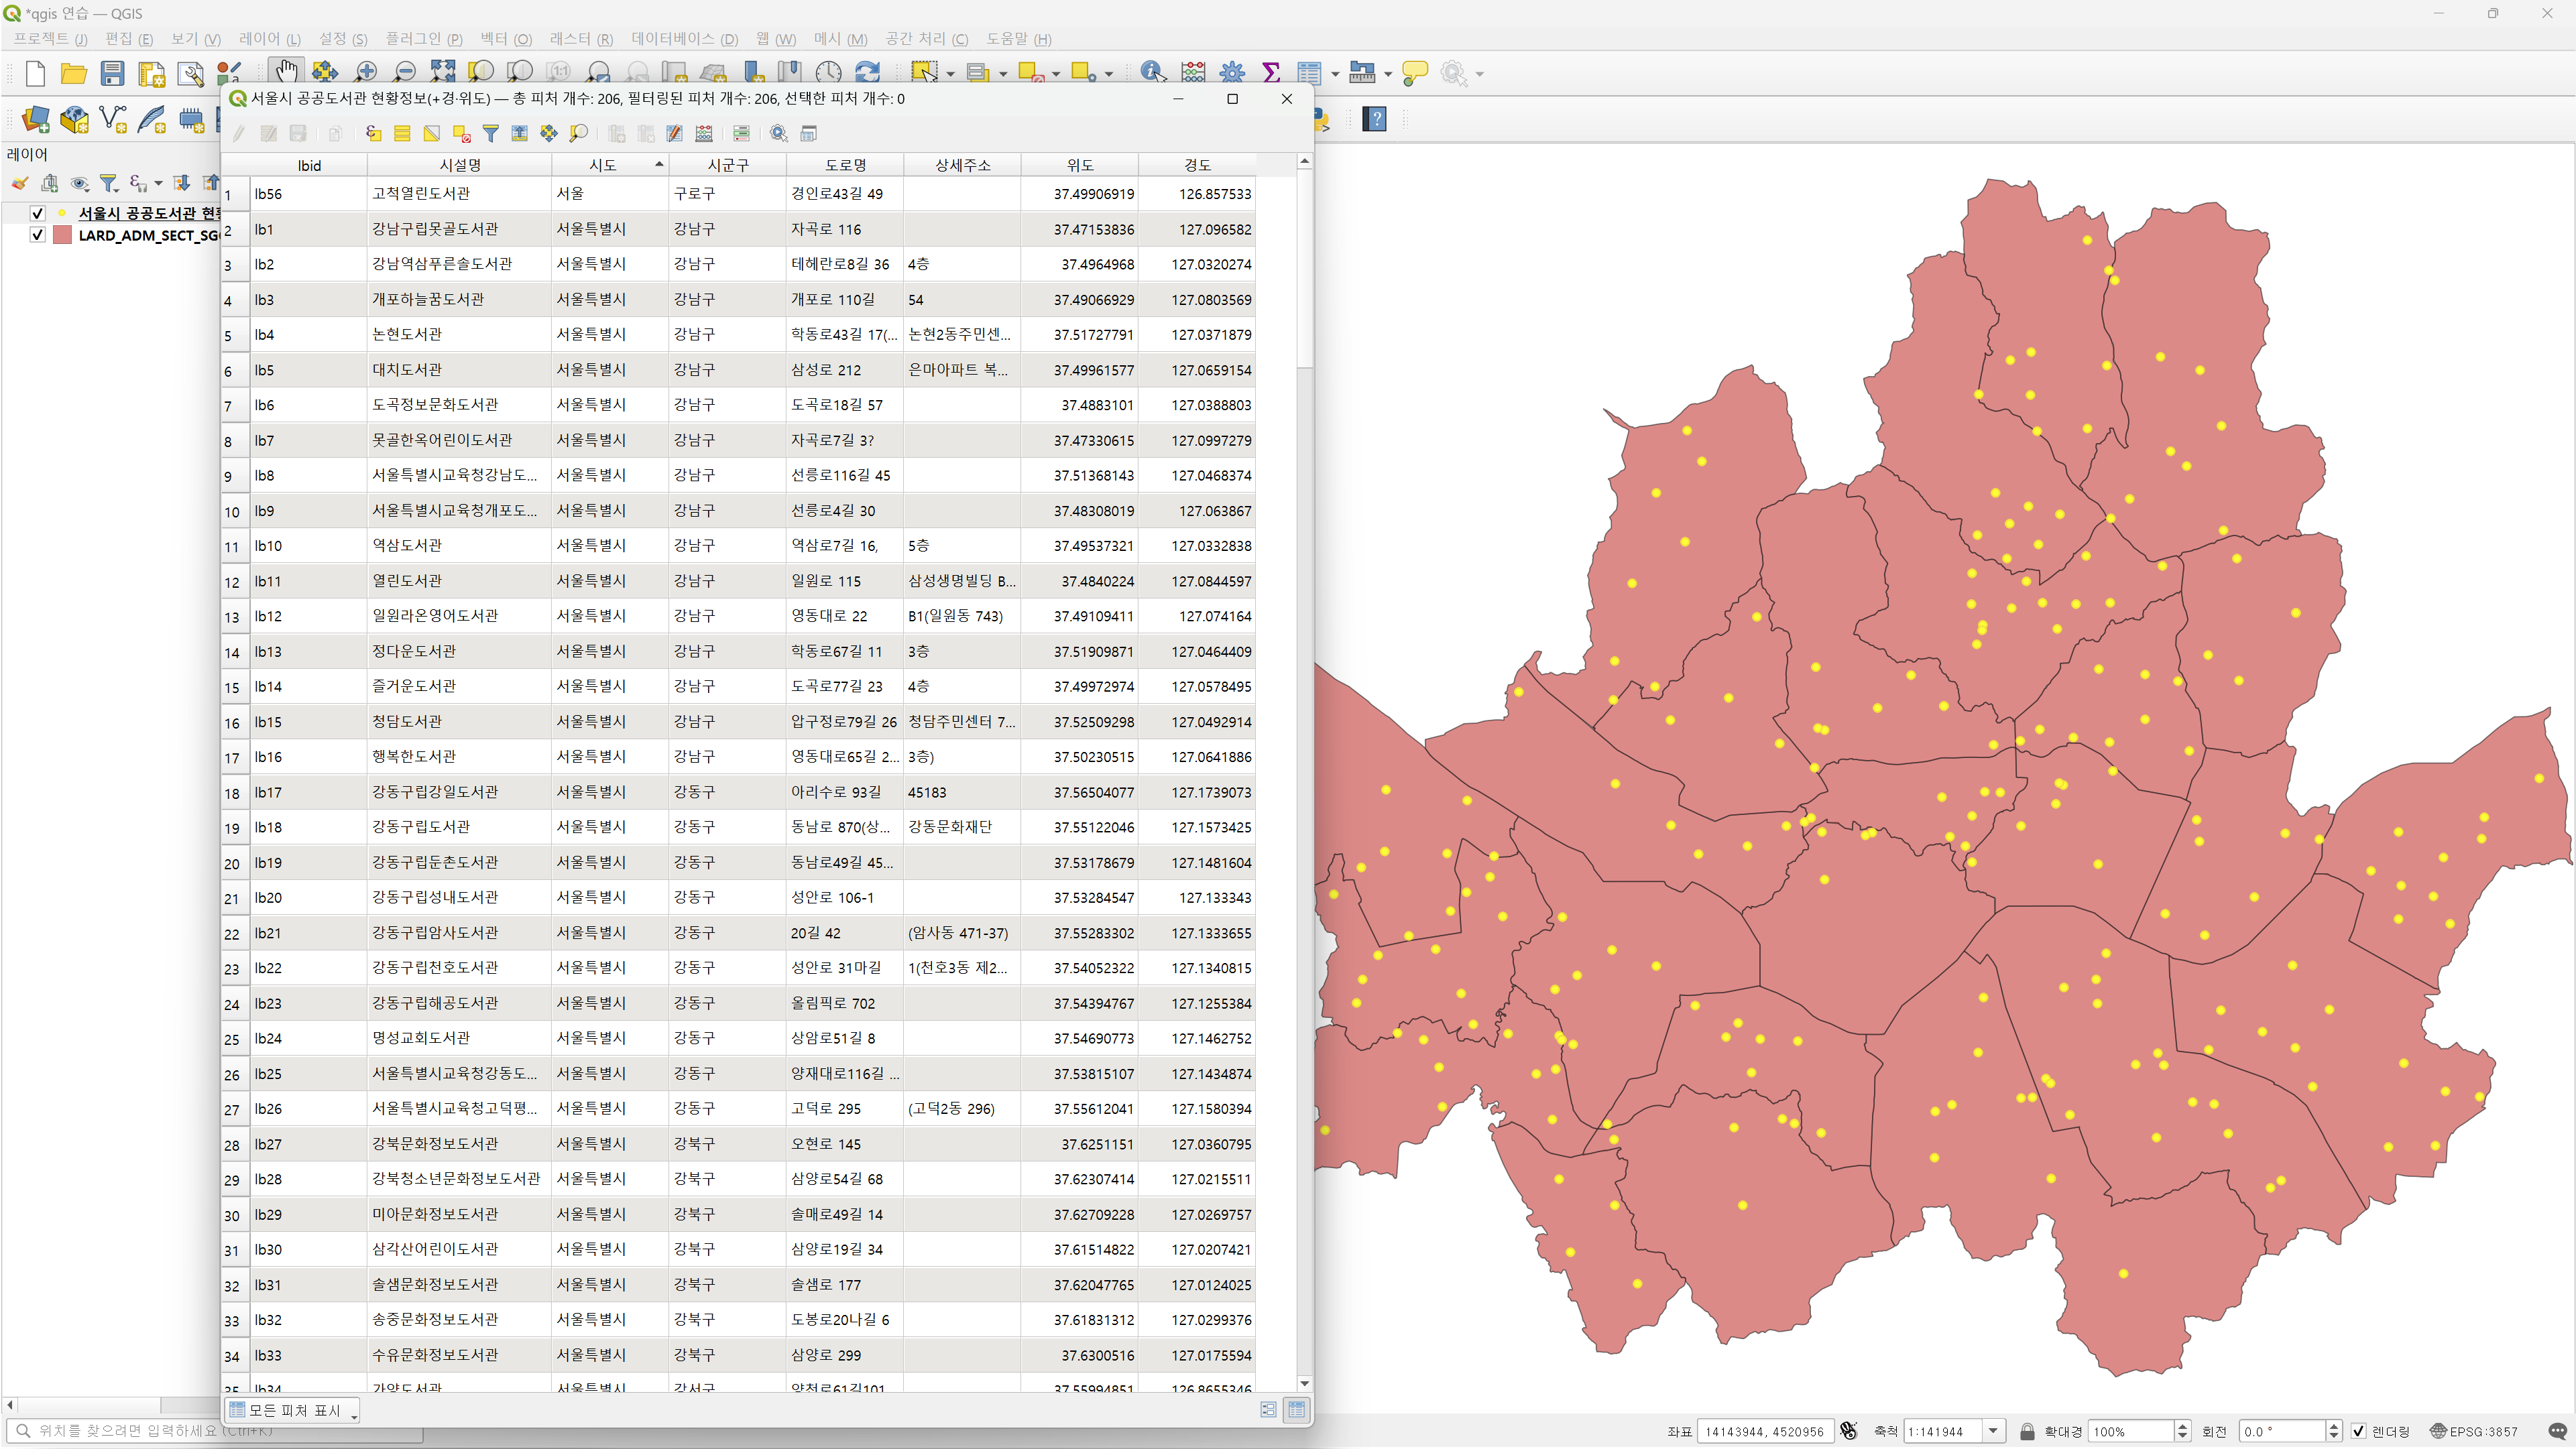
Task: Click LARD_ADM_SECT_SGG layer color swatch
Action: [62, 235]
